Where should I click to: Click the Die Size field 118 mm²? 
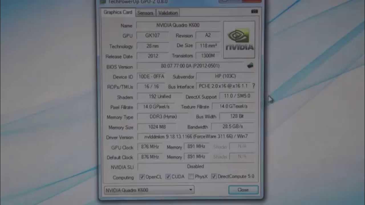coord(208,46)
